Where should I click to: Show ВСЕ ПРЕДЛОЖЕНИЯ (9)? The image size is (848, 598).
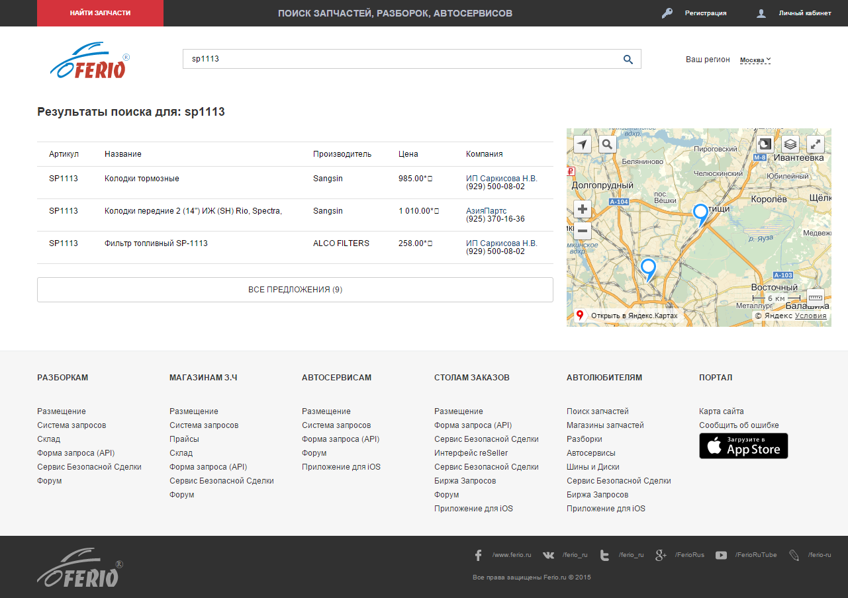(x=295, y=290)
